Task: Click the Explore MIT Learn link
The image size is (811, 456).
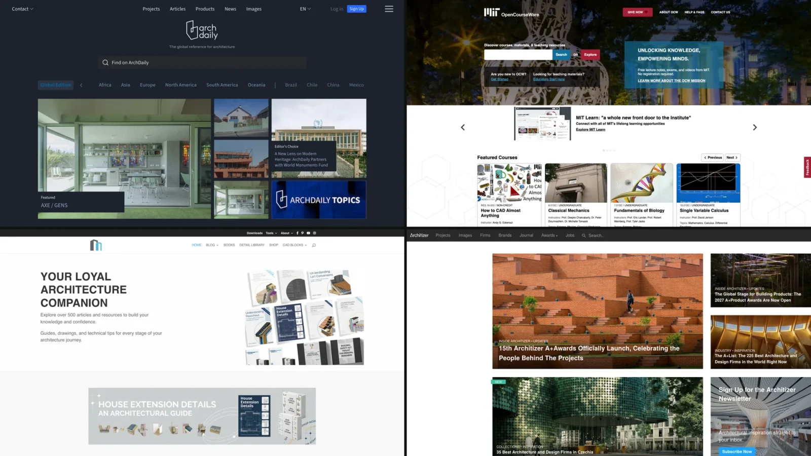Action: (x=591, y=130)
